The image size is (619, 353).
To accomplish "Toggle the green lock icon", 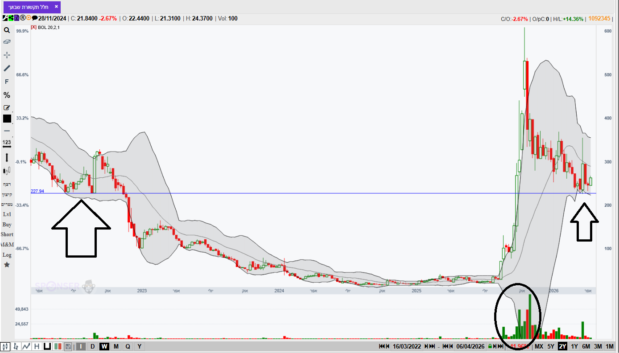I will [x=490, y=346].
